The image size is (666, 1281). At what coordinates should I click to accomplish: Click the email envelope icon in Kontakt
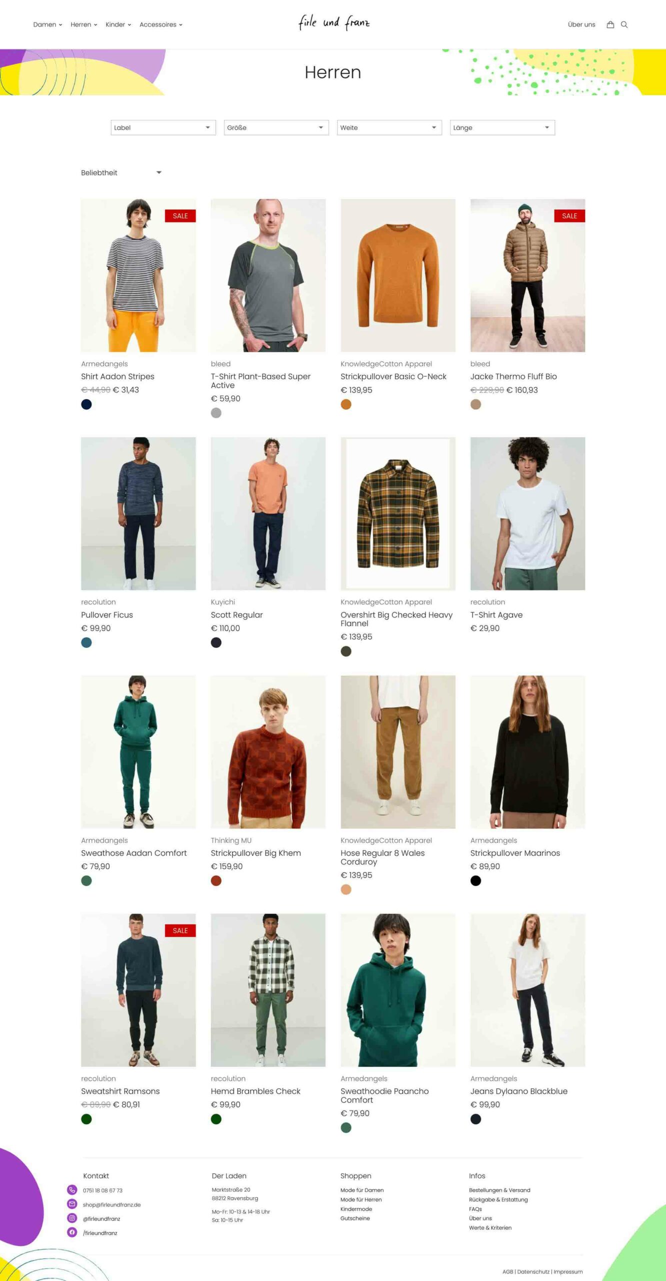coord(72,1203)
